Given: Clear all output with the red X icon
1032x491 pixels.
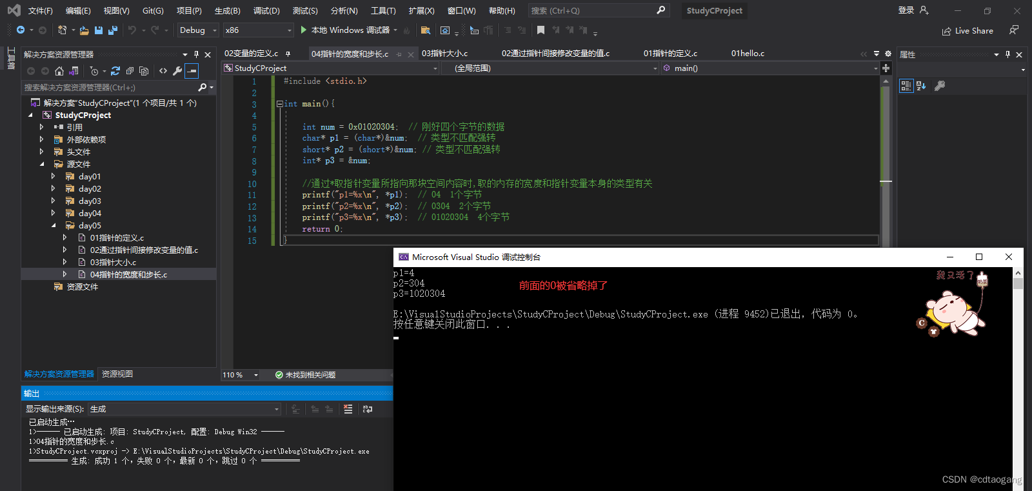Looking at the screenshot, I should 348,409.
